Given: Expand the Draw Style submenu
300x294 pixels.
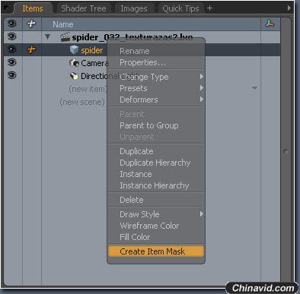Looking at the screenshot, I should pos(156,214).
